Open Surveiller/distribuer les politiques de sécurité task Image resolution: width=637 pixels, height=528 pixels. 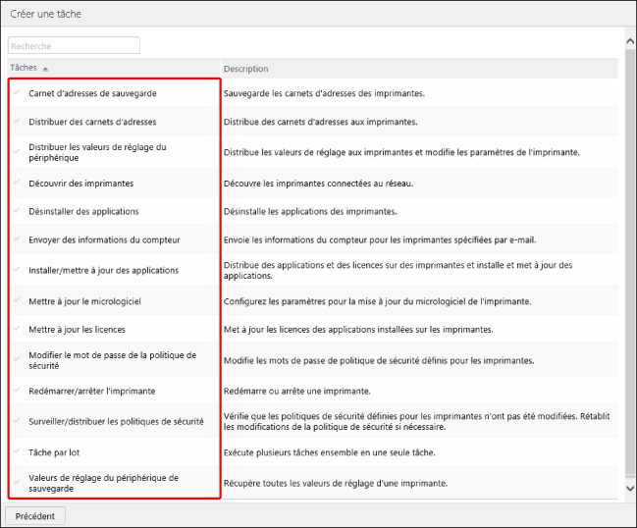116,421
